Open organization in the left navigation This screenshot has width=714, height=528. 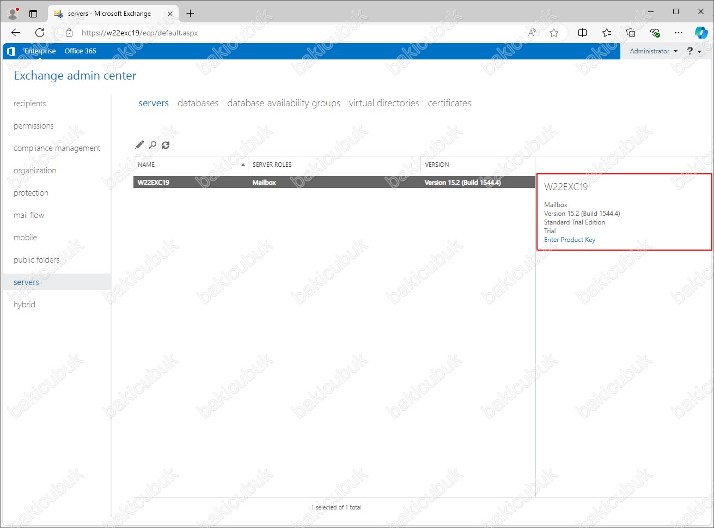(35, 171)
